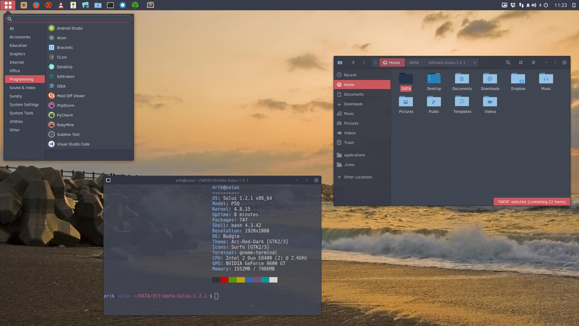Launch Meld Diff Viewer from the menu
This screenshot has width=579, height=326.
point(90,96)
